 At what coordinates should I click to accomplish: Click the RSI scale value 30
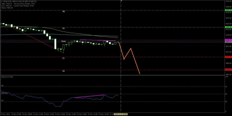[226, 102]
